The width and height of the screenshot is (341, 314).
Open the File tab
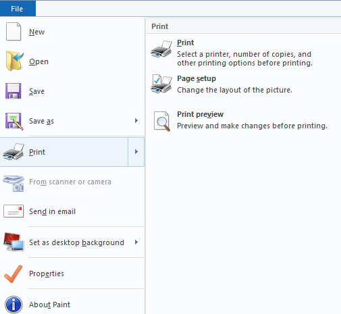18,9
